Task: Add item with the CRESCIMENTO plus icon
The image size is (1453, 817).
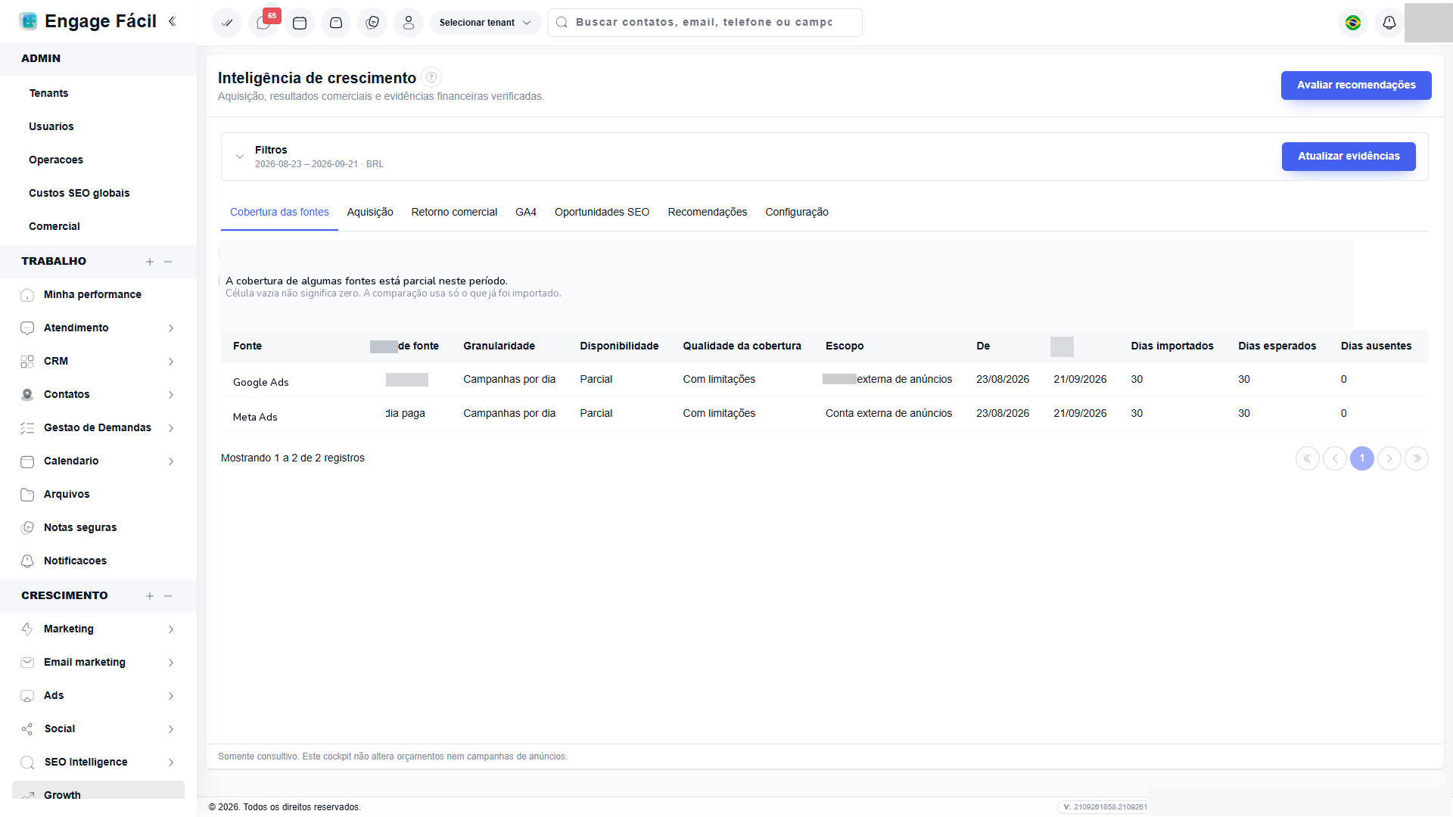Action: click(150, 596)
